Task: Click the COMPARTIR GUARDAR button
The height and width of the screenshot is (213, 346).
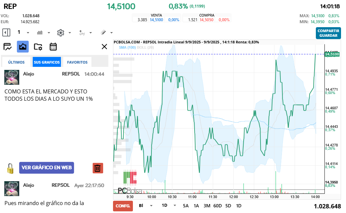Action: pyautogui.click(x=328, y=33)
